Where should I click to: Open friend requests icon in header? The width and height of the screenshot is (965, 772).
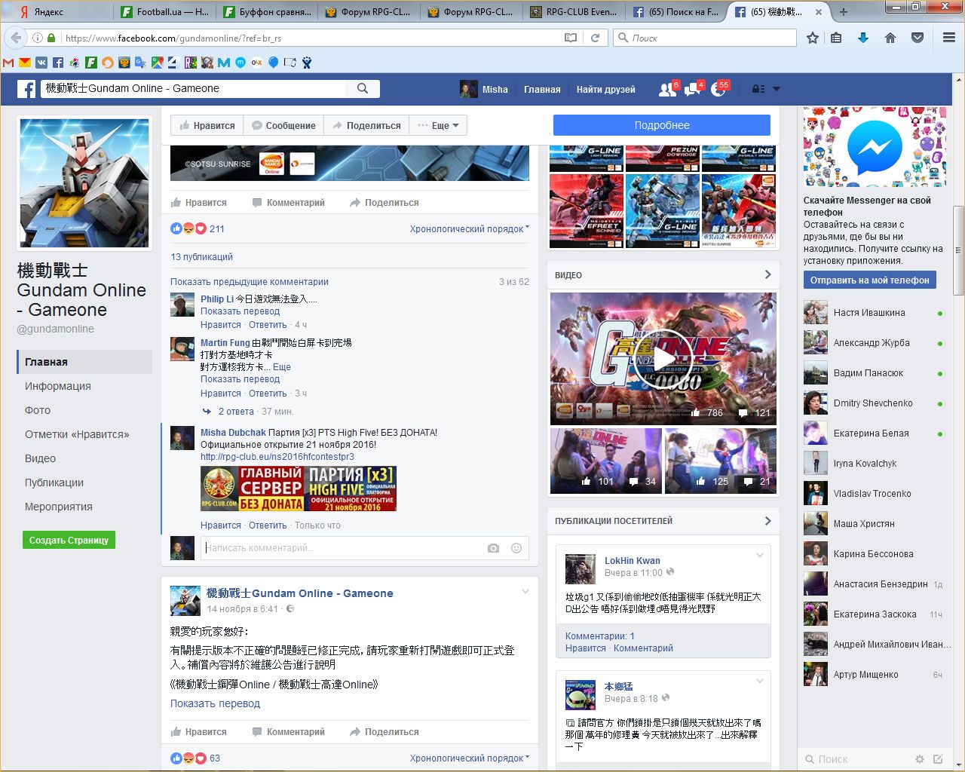(667, 89)
